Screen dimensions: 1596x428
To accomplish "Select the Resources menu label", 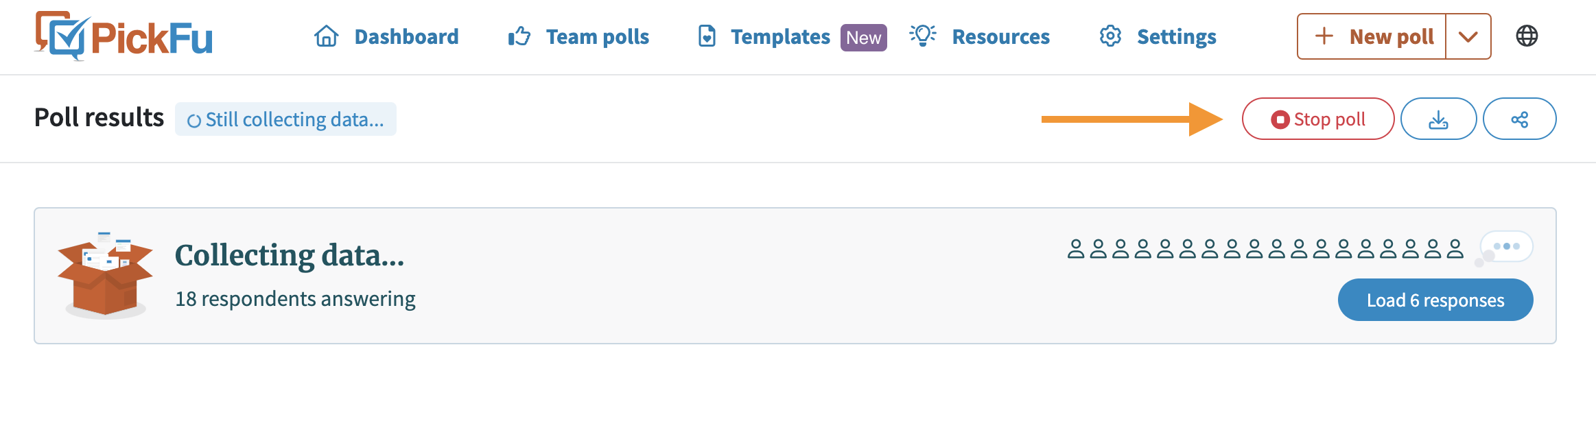I will tap(1000, 36).
